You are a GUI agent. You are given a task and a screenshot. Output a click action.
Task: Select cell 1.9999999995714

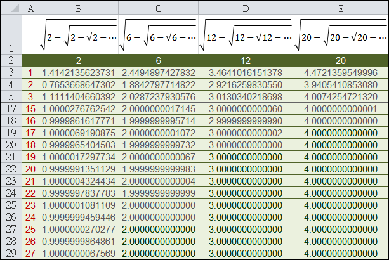(x=158, y=121)
